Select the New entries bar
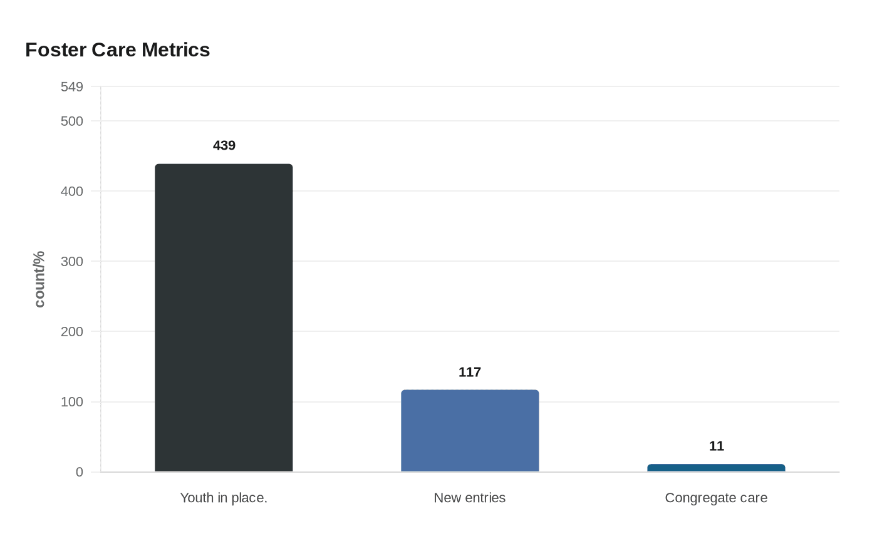This screenshot has height=551, width=877. [x=470, y=431]
